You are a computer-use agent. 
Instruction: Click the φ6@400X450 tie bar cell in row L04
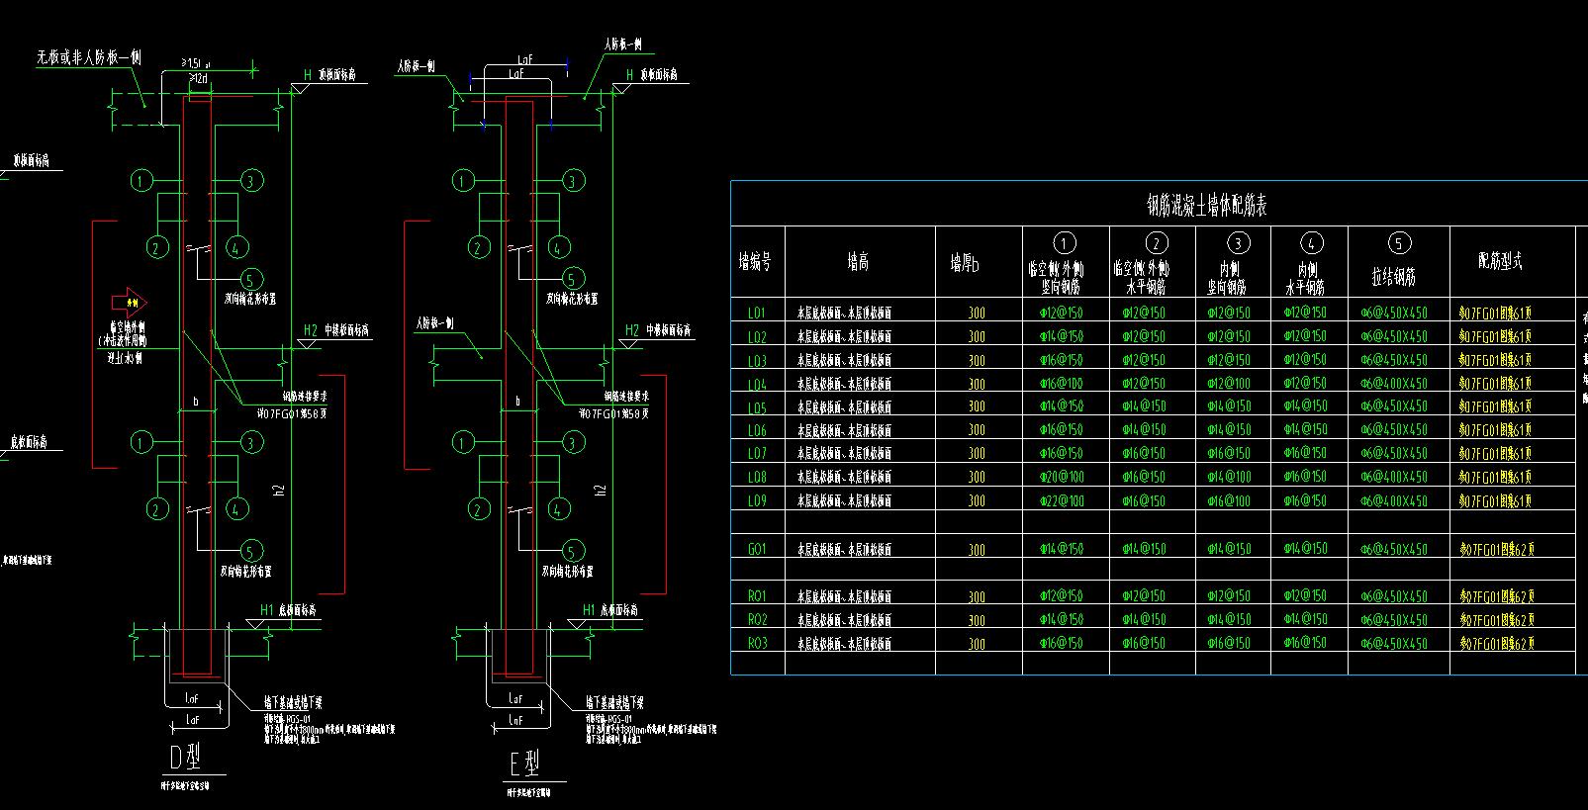(x=1394, y=384)
